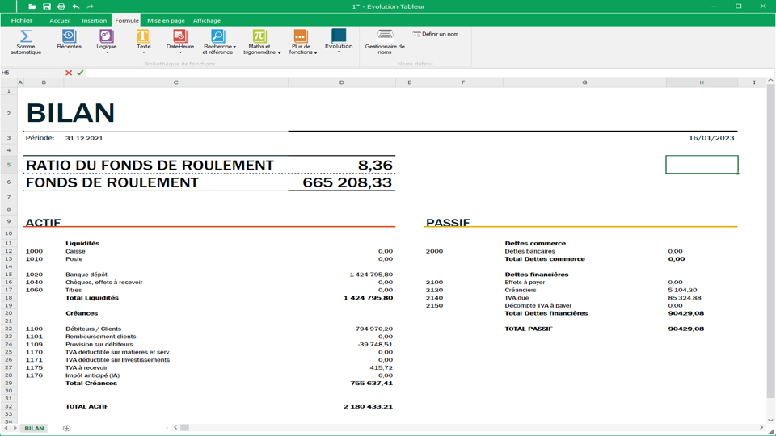
Task: Open the Logique functions list
Action: (x=107, y=42)
